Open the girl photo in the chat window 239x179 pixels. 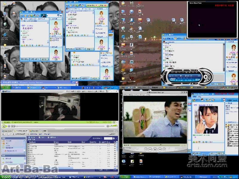[206, 120]
